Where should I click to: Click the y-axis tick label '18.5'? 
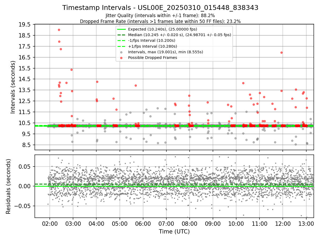pyautogui.click(x=25, y=35)
